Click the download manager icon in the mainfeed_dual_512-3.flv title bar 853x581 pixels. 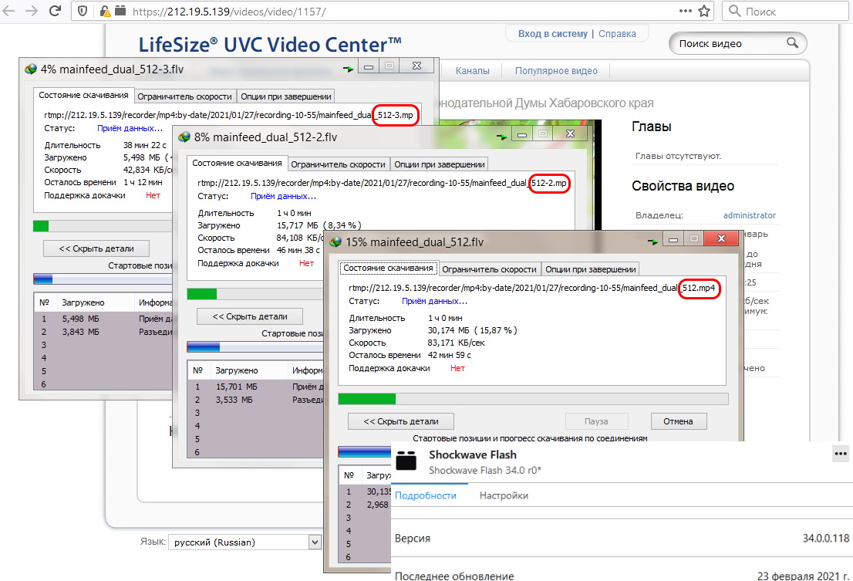[x=31, y=69]
